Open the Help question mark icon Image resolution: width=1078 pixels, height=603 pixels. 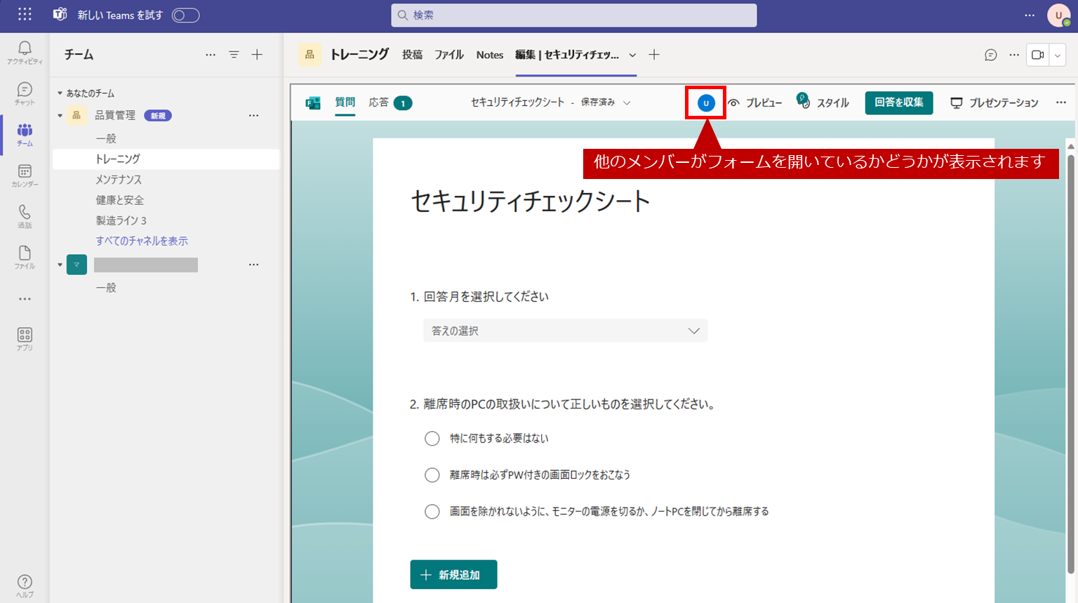click(25, 585)
